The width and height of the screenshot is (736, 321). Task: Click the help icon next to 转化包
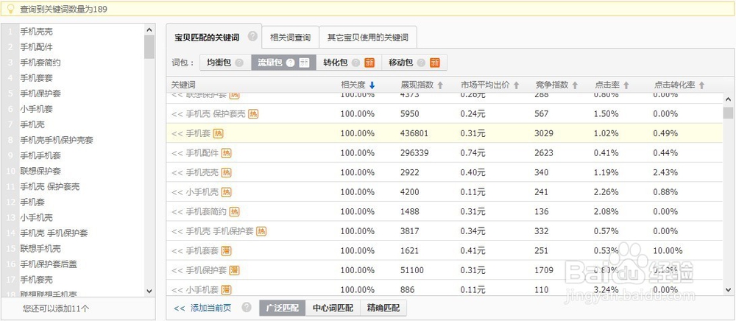coord(355,63)
